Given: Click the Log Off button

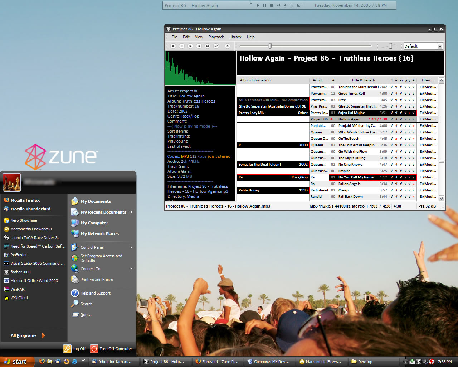Looking at the screenshot, I should coord(75,349).
